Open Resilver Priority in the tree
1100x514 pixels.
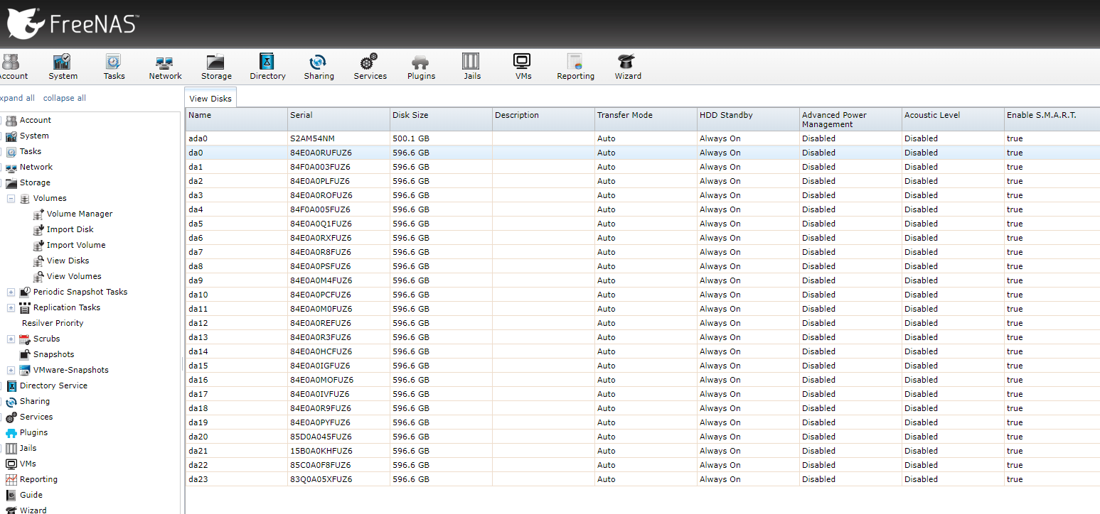(53, 323)
